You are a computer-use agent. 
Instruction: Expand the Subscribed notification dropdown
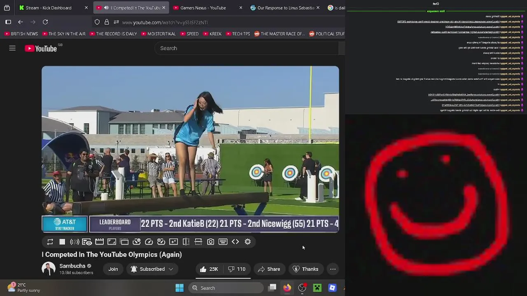point(152,269)
